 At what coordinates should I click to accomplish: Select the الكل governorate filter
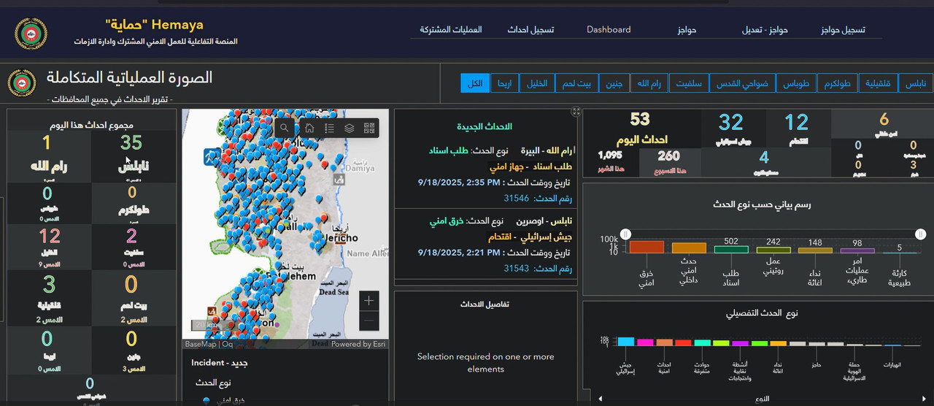click(x=474, y=83)
